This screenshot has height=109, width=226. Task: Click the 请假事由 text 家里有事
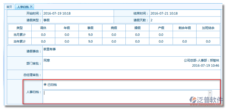pyautogui.click(x=50, y=49)
